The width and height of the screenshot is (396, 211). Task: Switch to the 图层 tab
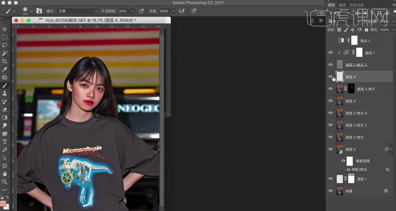(331, 5)
